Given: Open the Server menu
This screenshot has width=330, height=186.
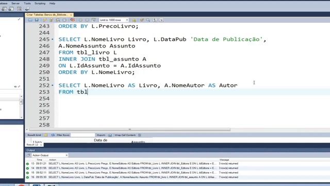Looking at the screenshot, I should 15,4.
